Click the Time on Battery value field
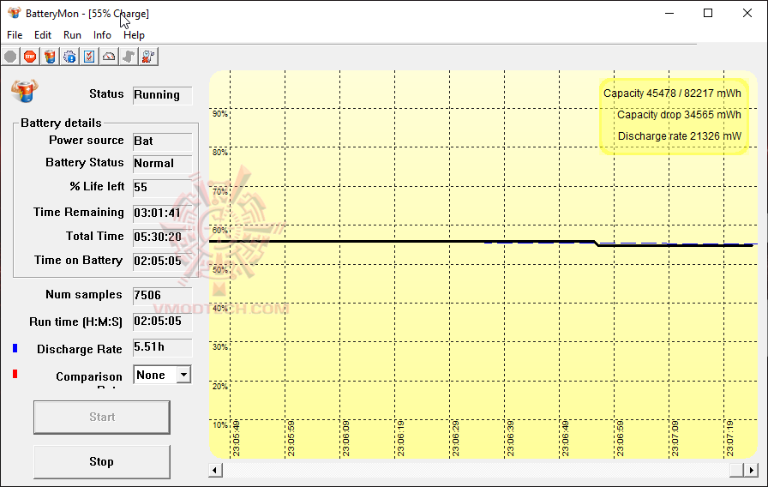 point(162,262)
